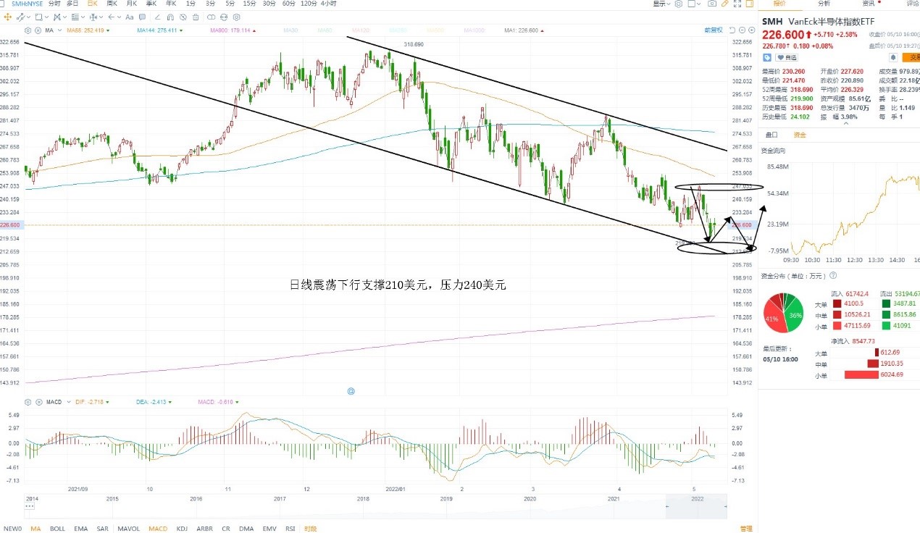Toggle the pencil drawing mode icon
This screenshot has width=920, height=533.
pos(725,4)
